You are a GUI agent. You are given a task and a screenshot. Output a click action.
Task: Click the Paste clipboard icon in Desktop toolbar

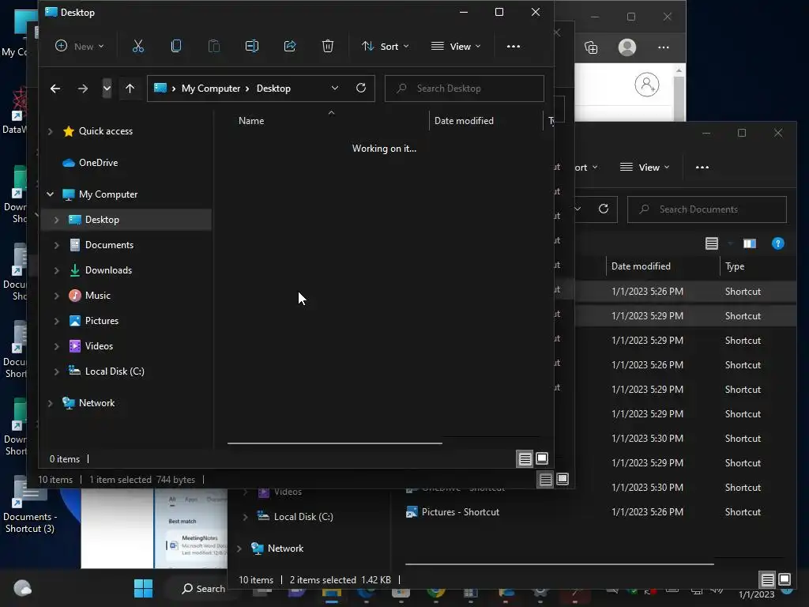(213, 47)
